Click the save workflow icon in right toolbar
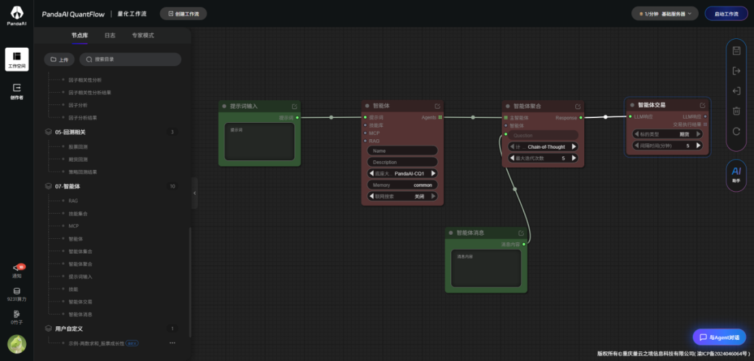 point(736,50)
